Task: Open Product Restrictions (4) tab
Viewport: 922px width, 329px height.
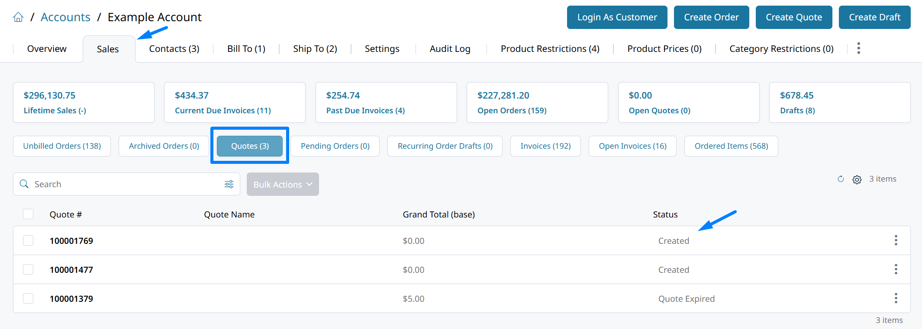Action: click(x=550, y=49)
